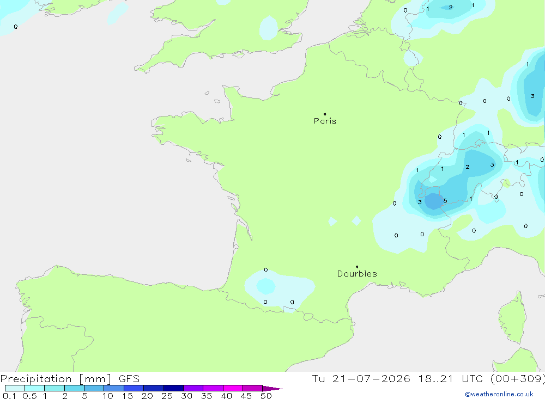
Task: Click the 40–45 mm magenta legend swatch
Action: (233, 388)
